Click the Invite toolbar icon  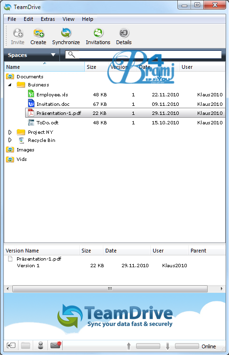tap(18, 33)
